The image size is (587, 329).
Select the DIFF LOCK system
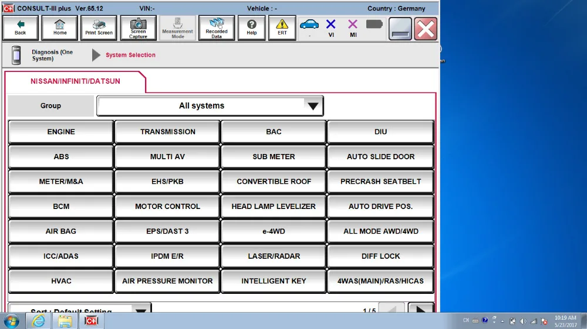380,256
